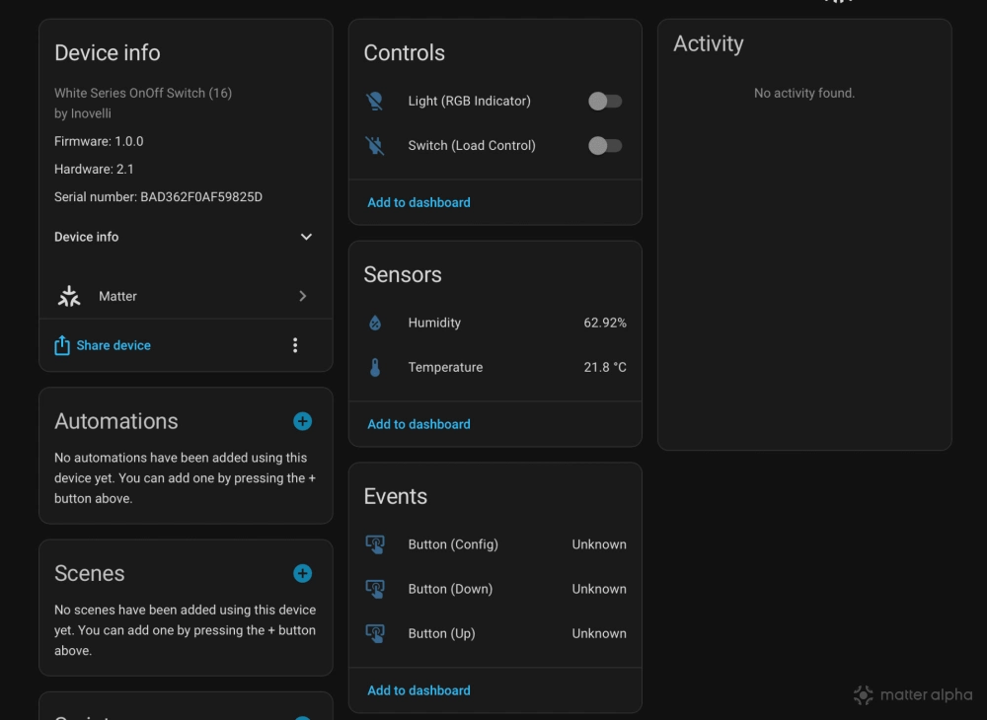This screenshot has width=987, height=720.
Task: Open the three-dot menu beside Share device
Action: 295,345
